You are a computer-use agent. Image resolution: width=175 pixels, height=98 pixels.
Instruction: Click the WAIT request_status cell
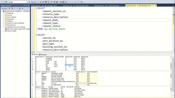point(83,66)
